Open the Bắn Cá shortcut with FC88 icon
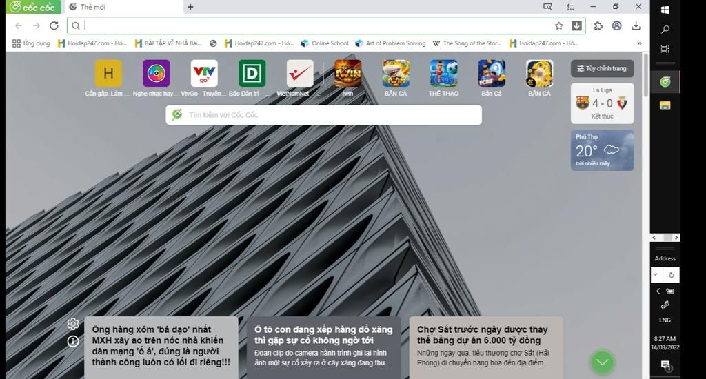Screen dimensions: 706x379 [x=491, y=79]
